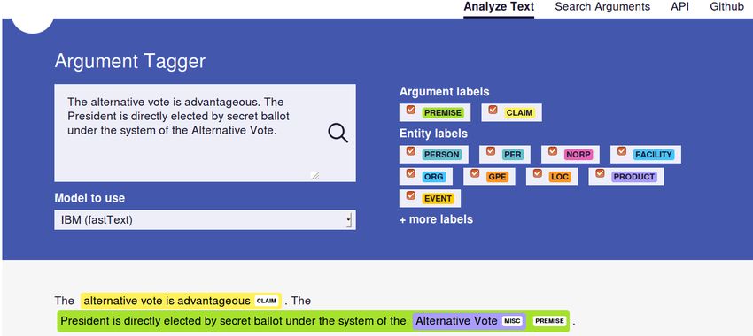Toggle the PERSON entity label checkbox

point(410,151)
